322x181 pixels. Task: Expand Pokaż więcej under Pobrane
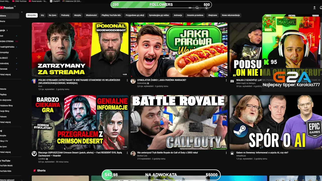(5, 122)
